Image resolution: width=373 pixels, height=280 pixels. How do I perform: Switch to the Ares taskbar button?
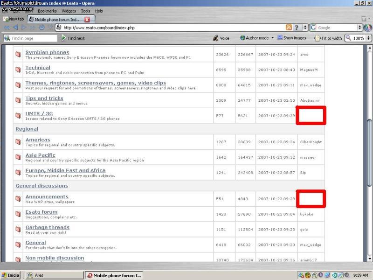point(55,275)
